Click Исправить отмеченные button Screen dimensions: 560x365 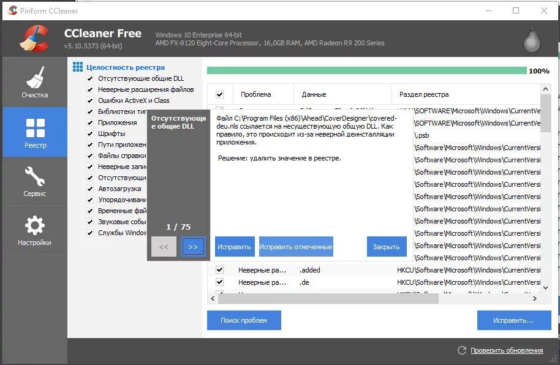pos(296,246)
